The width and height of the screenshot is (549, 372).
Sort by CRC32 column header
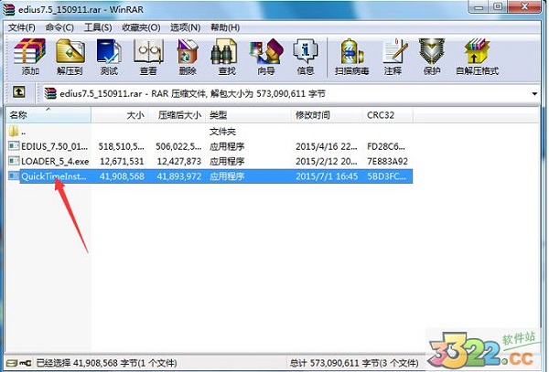388,115
